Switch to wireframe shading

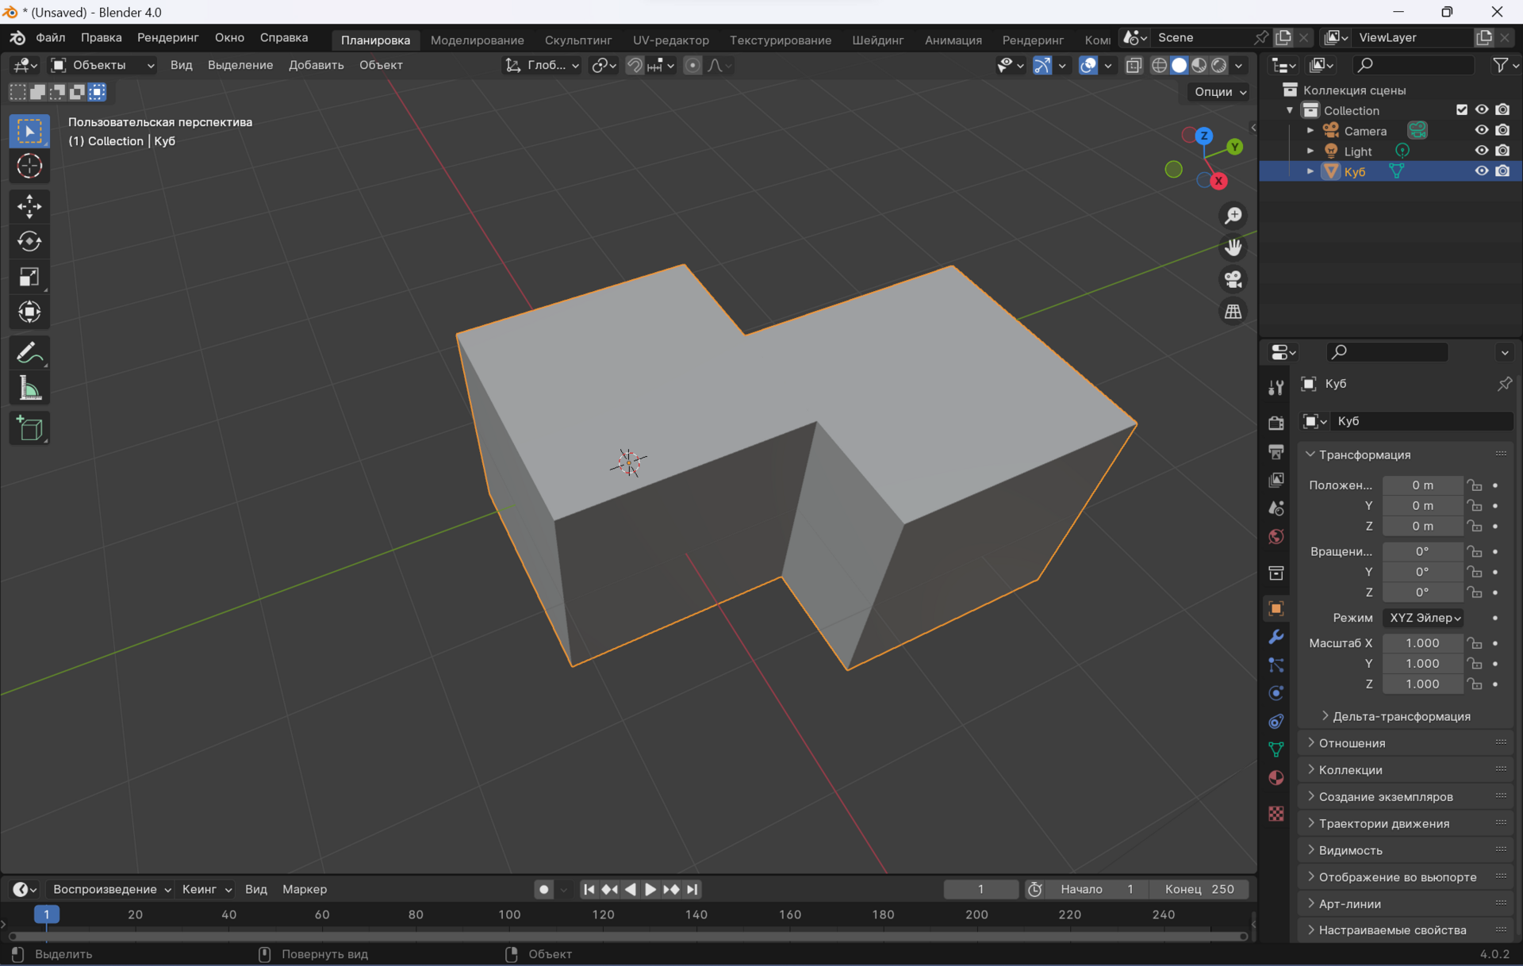[1159, 65]
